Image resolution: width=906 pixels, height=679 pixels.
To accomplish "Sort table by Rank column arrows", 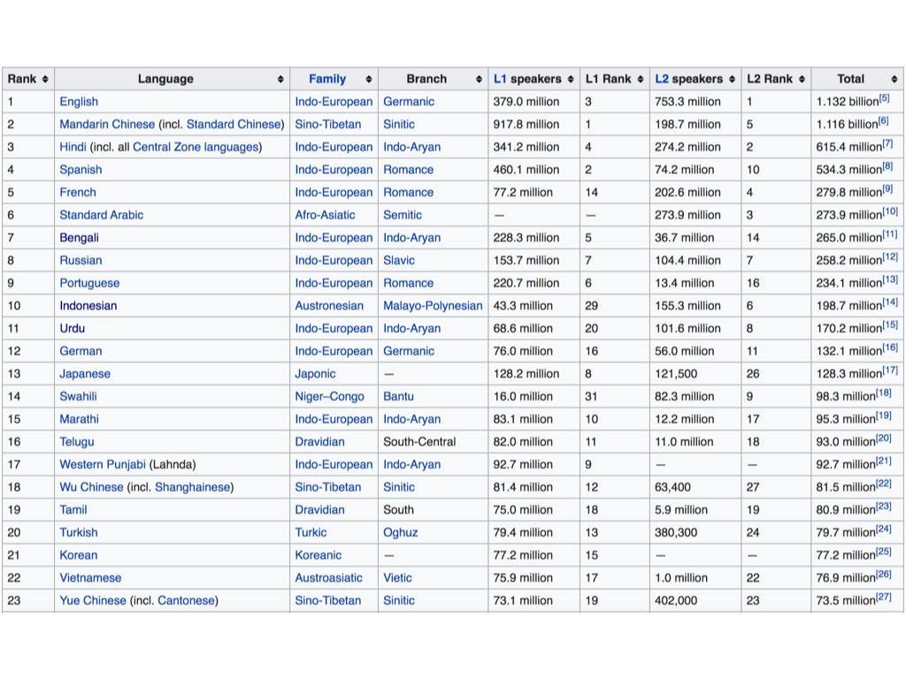I will [45, 79].
